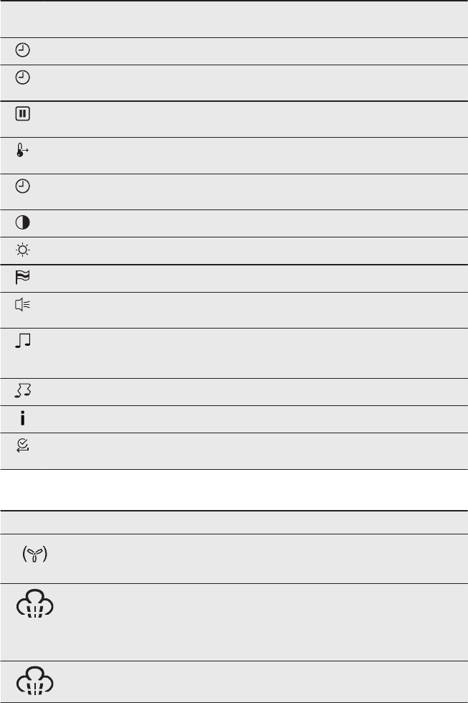
Task: Select the checkmark with return arrow icon
Action: click(x=22, y=446)
